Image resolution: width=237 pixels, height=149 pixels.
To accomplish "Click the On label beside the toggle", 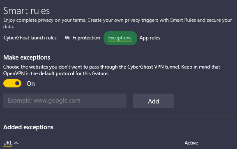I will click(x=31, y=84).
